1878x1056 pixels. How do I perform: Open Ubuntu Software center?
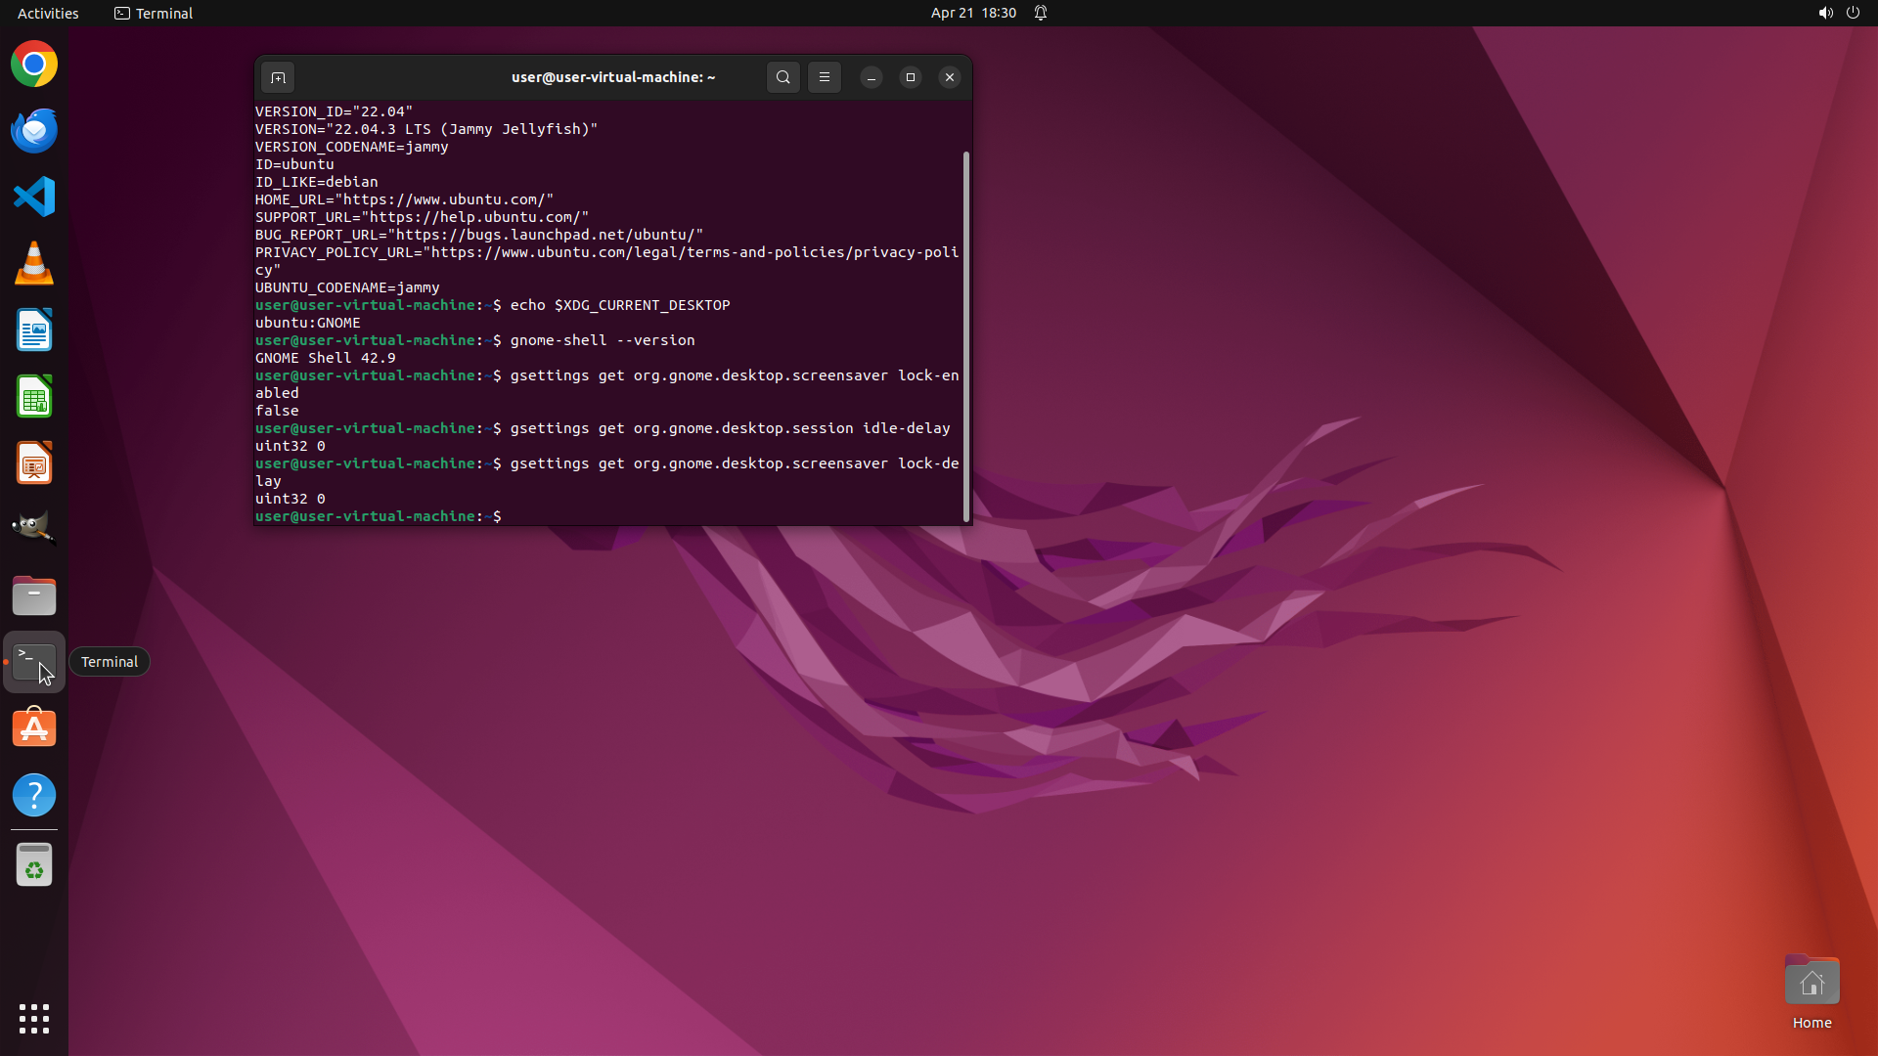click(34, 728)
